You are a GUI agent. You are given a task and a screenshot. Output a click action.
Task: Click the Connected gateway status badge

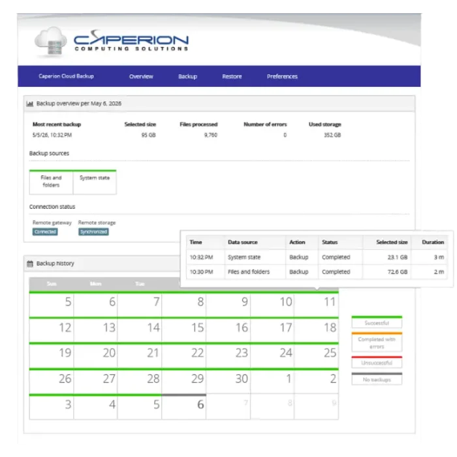45,232
